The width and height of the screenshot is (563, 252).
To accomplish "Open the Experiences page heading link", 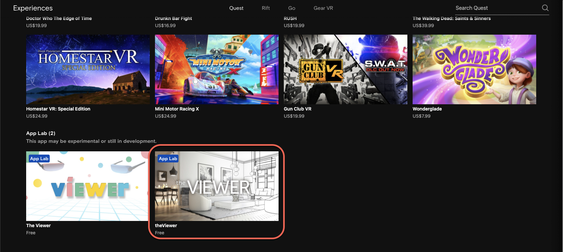I will point(33,8).
